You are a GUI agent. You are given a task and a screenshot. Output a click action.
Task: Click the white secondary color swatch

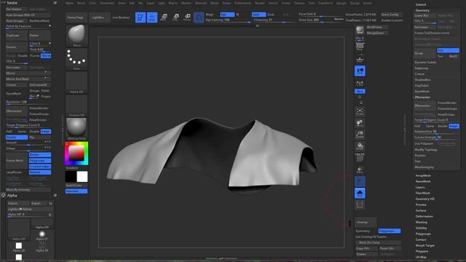[x=82, y=176]
